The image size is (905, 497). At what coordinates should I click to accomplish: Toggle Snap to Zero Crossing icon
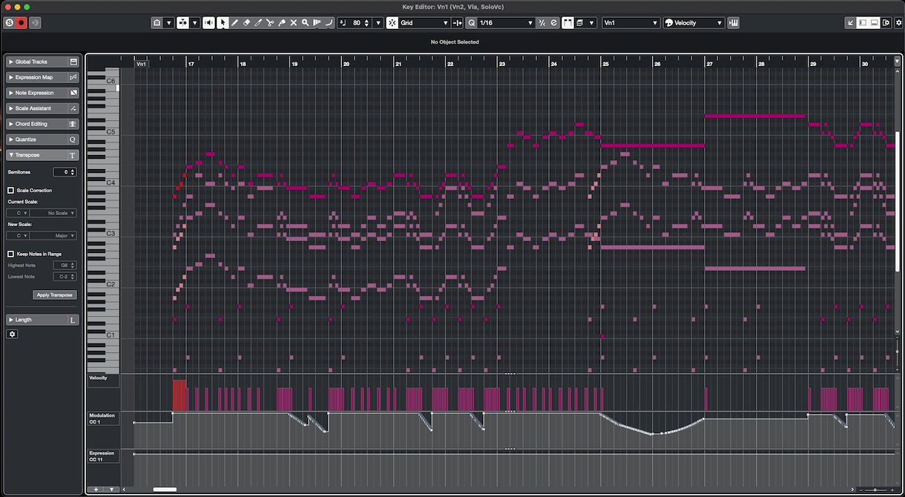[x=457, y=23]
